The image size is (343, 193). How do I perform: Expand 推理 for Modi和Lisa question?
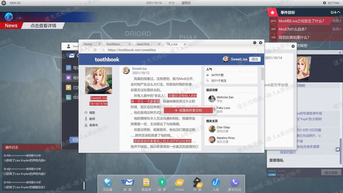pos(336,21)
